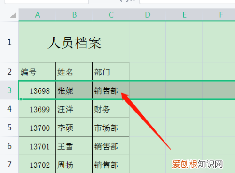The image size is (235, 173).
Task: Select 销售部 cell in row 7
Action: tap(111, 164)
